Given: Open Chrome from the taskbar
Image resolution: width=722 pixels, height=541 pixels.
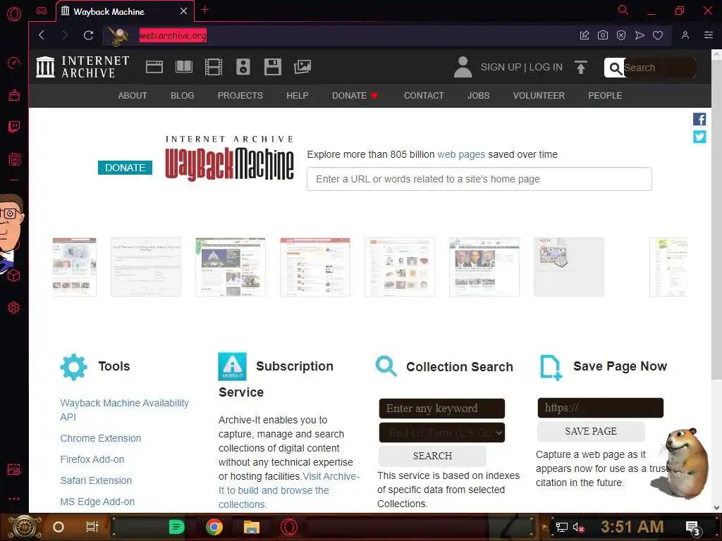Looking at the screenshot, I should coord(214,527).
